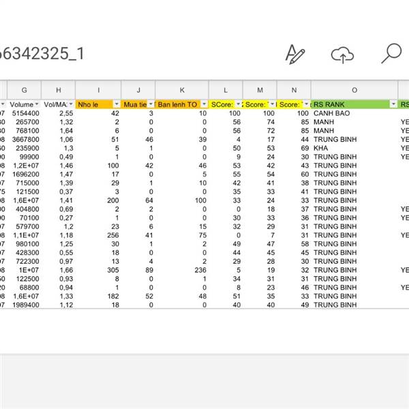Select Mua tie value 64

(138, 200)
